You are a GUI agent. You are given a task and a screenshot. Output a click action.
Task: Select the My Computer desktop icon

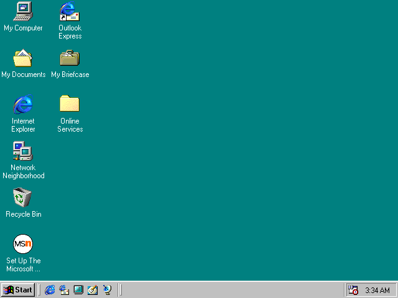(23, 11)
